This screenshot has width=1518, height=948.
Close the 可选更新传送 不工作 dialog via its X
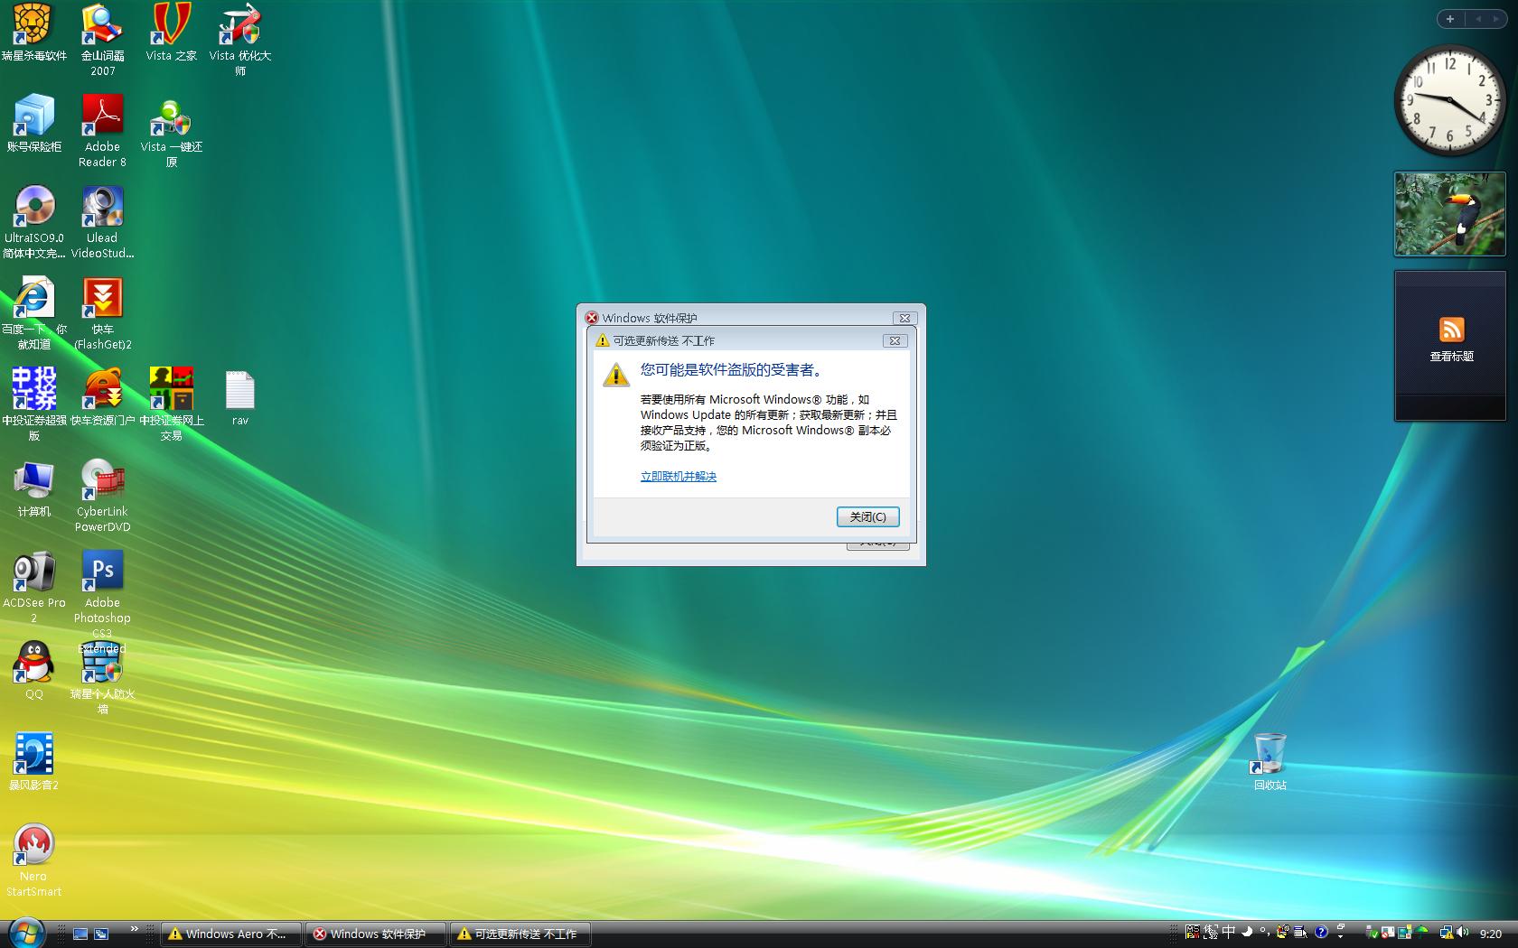[x=895, y=340]
